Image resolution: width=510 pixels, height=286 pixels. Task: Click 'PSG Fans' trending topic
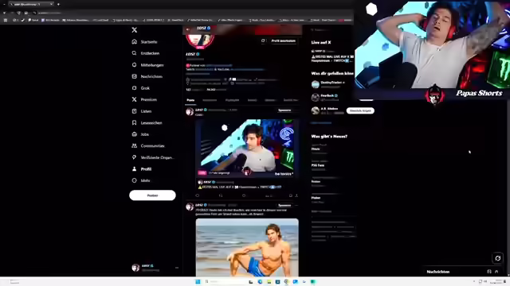point(318,165)
